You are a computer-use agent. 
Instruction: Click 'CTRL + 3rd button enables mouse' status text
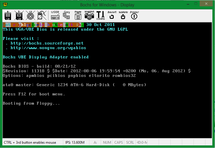[x=30, y=143]
